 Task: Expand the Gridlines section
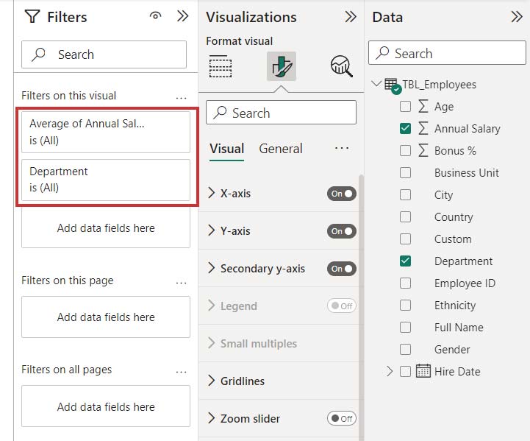click(212, 381)
